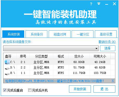Sort by the 序号 column header
This screenshot has height=97, width=119.
click(23, 56)
